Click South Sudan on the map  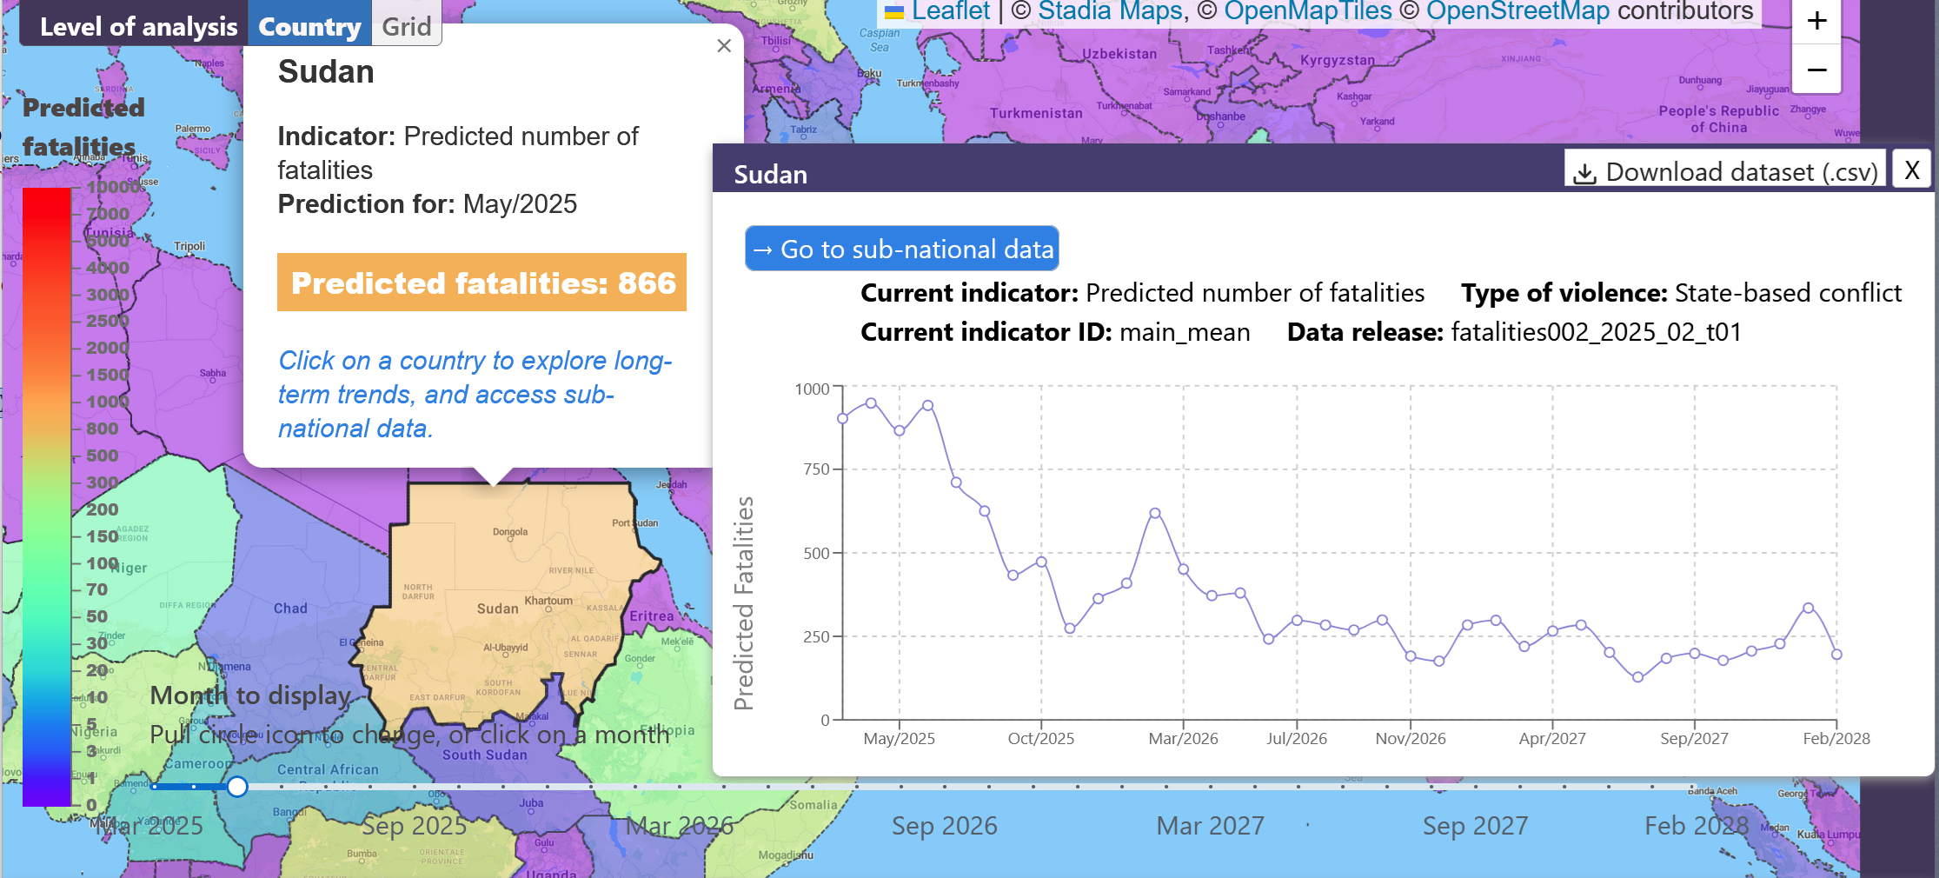[484, 755]
